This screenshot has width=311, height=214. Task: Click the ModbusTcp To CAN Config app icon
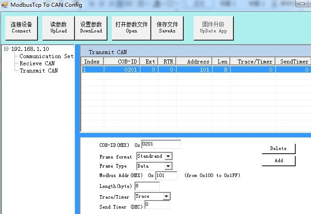pos(5,5)
